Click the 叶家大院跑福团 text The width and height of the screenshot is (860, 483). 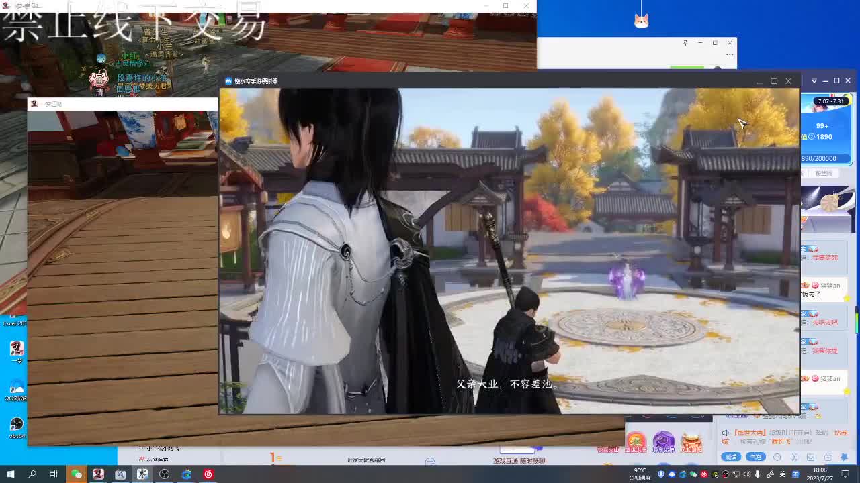[x=367, y=460]
